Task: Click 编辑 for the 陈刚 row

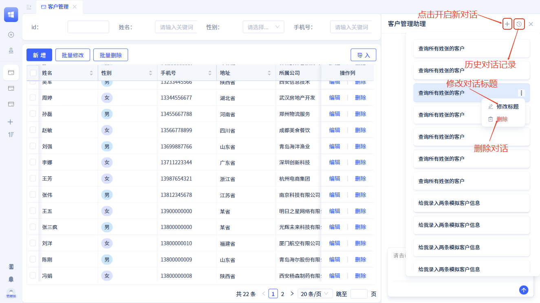Action: 335,259
